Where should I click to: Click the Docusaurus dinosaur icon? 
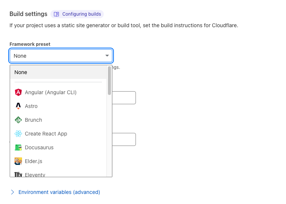click(x=18, y=147)
